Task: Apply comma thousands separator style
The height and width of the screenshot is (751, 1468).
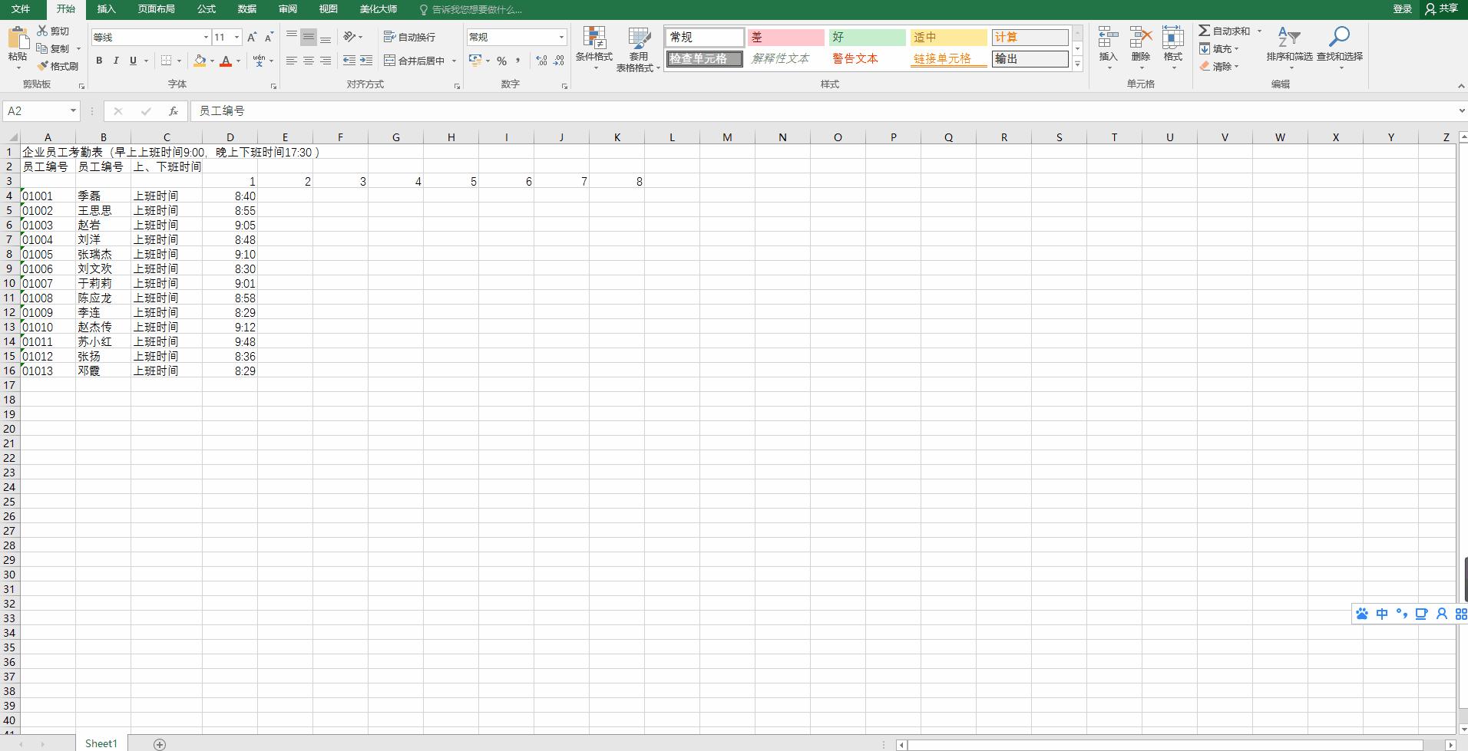Action: tap(518, 61)
